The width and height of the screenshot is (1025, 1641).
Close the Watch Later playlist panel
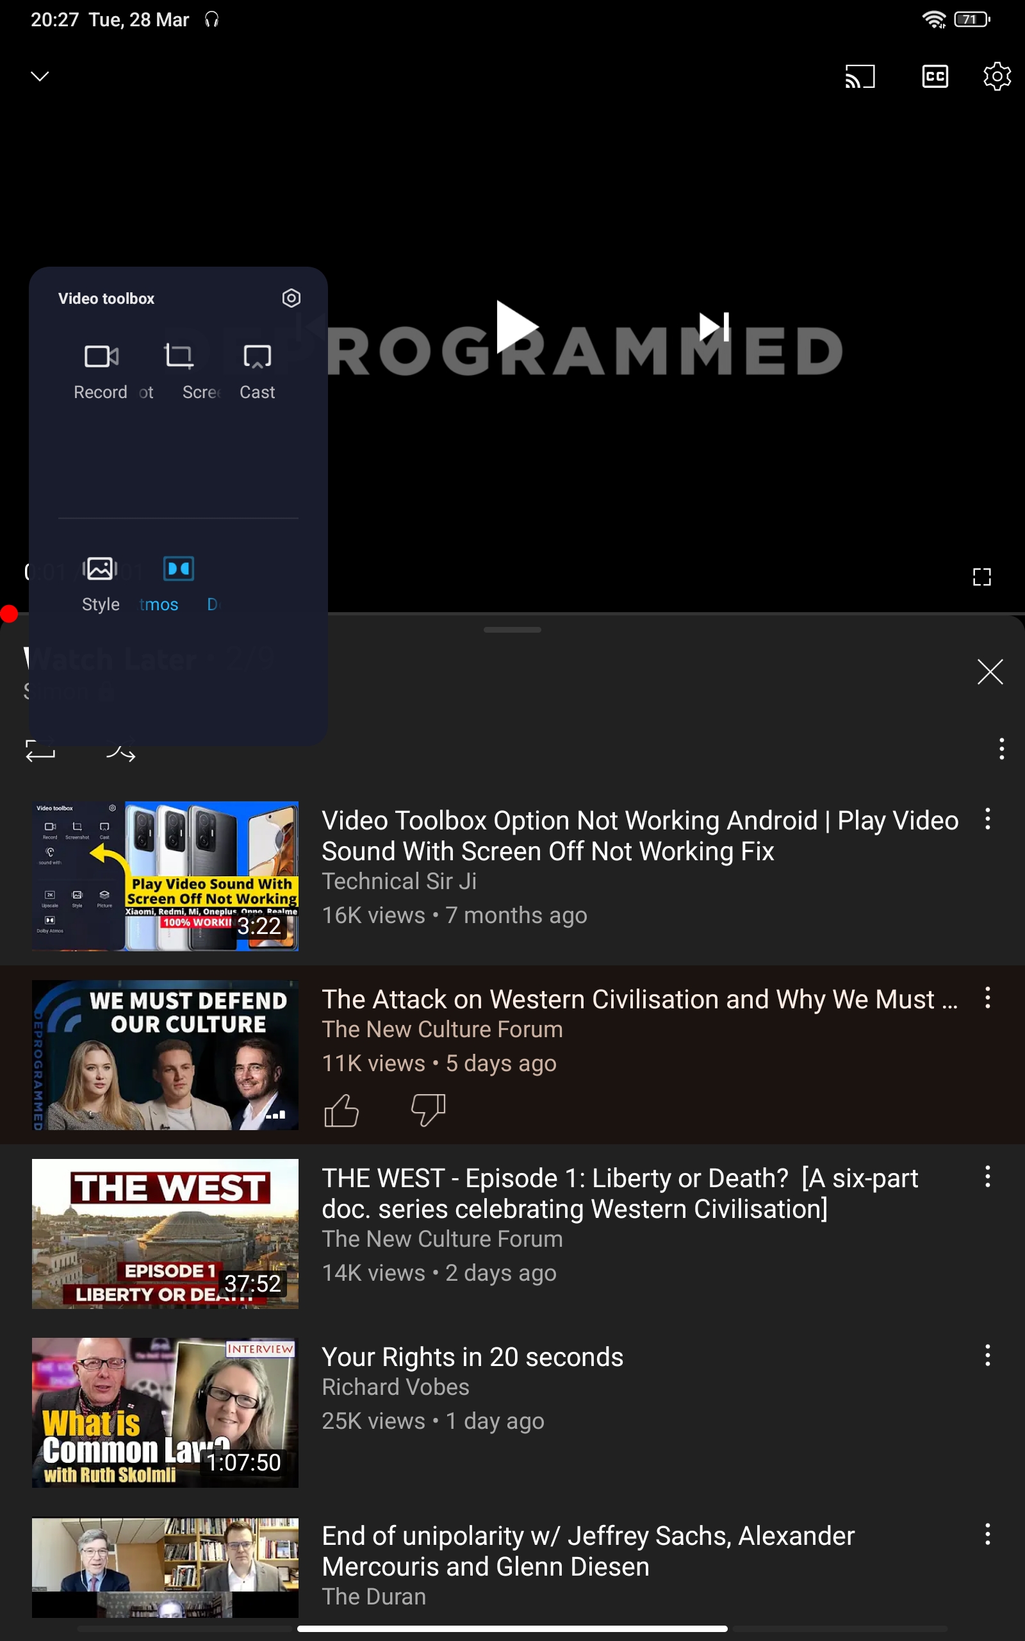coord(990,672)
